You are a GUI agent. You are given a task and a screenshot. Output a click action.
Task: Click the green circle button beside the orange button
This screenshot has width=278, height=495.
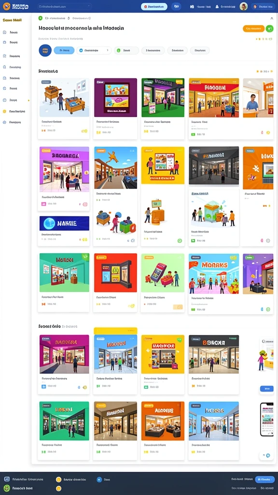[x=269, y=29]
